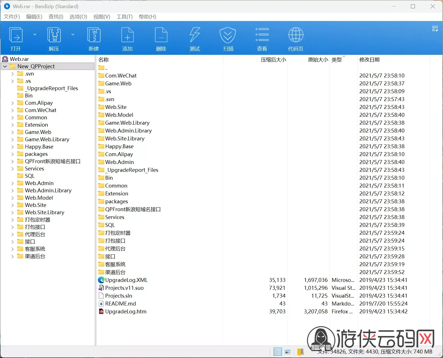The height and width of the screenshot is (358, 443).
Task: Toggle the image preview button in status bar
Action: pyautogui.click(x=288, y=352)
